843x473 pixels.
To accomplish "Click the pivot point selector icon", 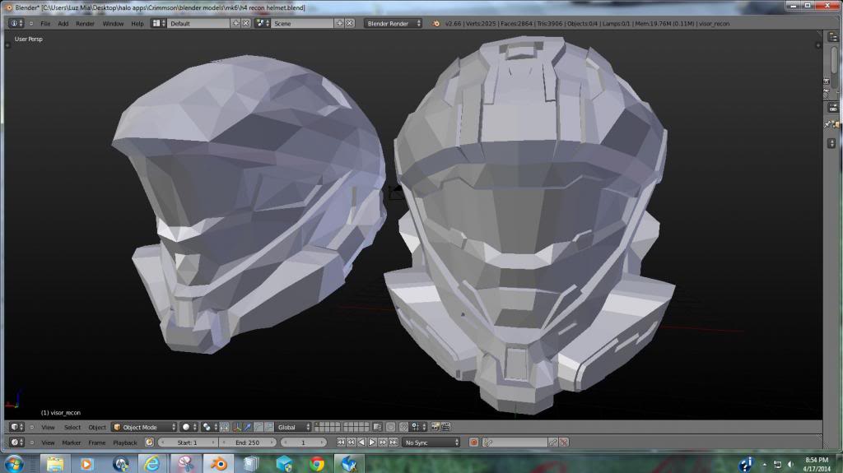I will tap(208, 427).
